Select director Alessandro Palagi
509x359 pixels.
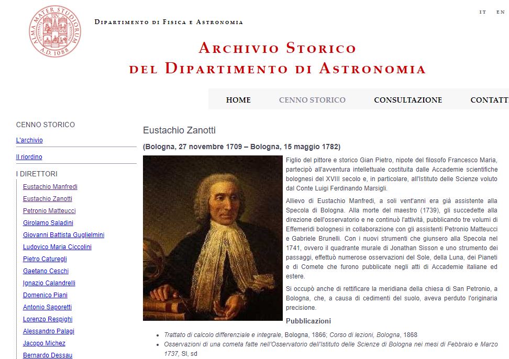[x=49, y=331]
